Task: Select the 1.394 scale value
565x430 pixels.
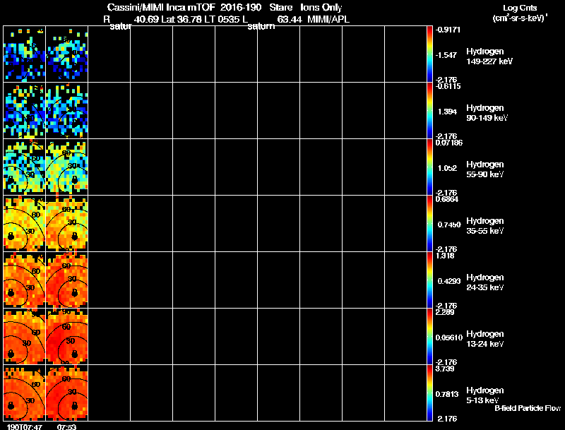Action: click(448, 112)
